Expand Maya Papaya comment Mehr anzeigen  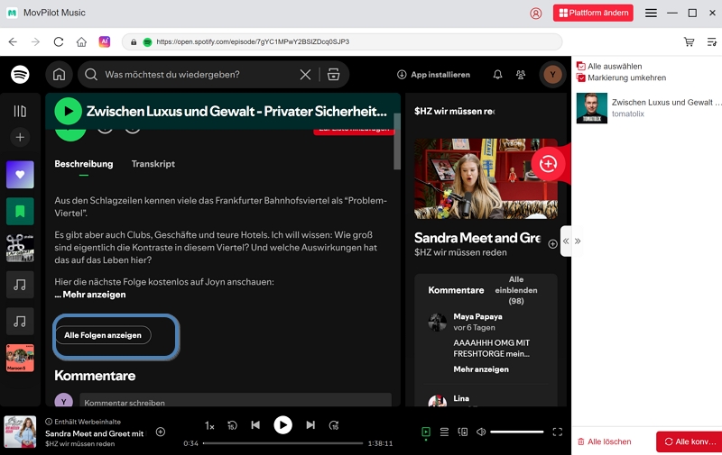(x=481, y=369)
